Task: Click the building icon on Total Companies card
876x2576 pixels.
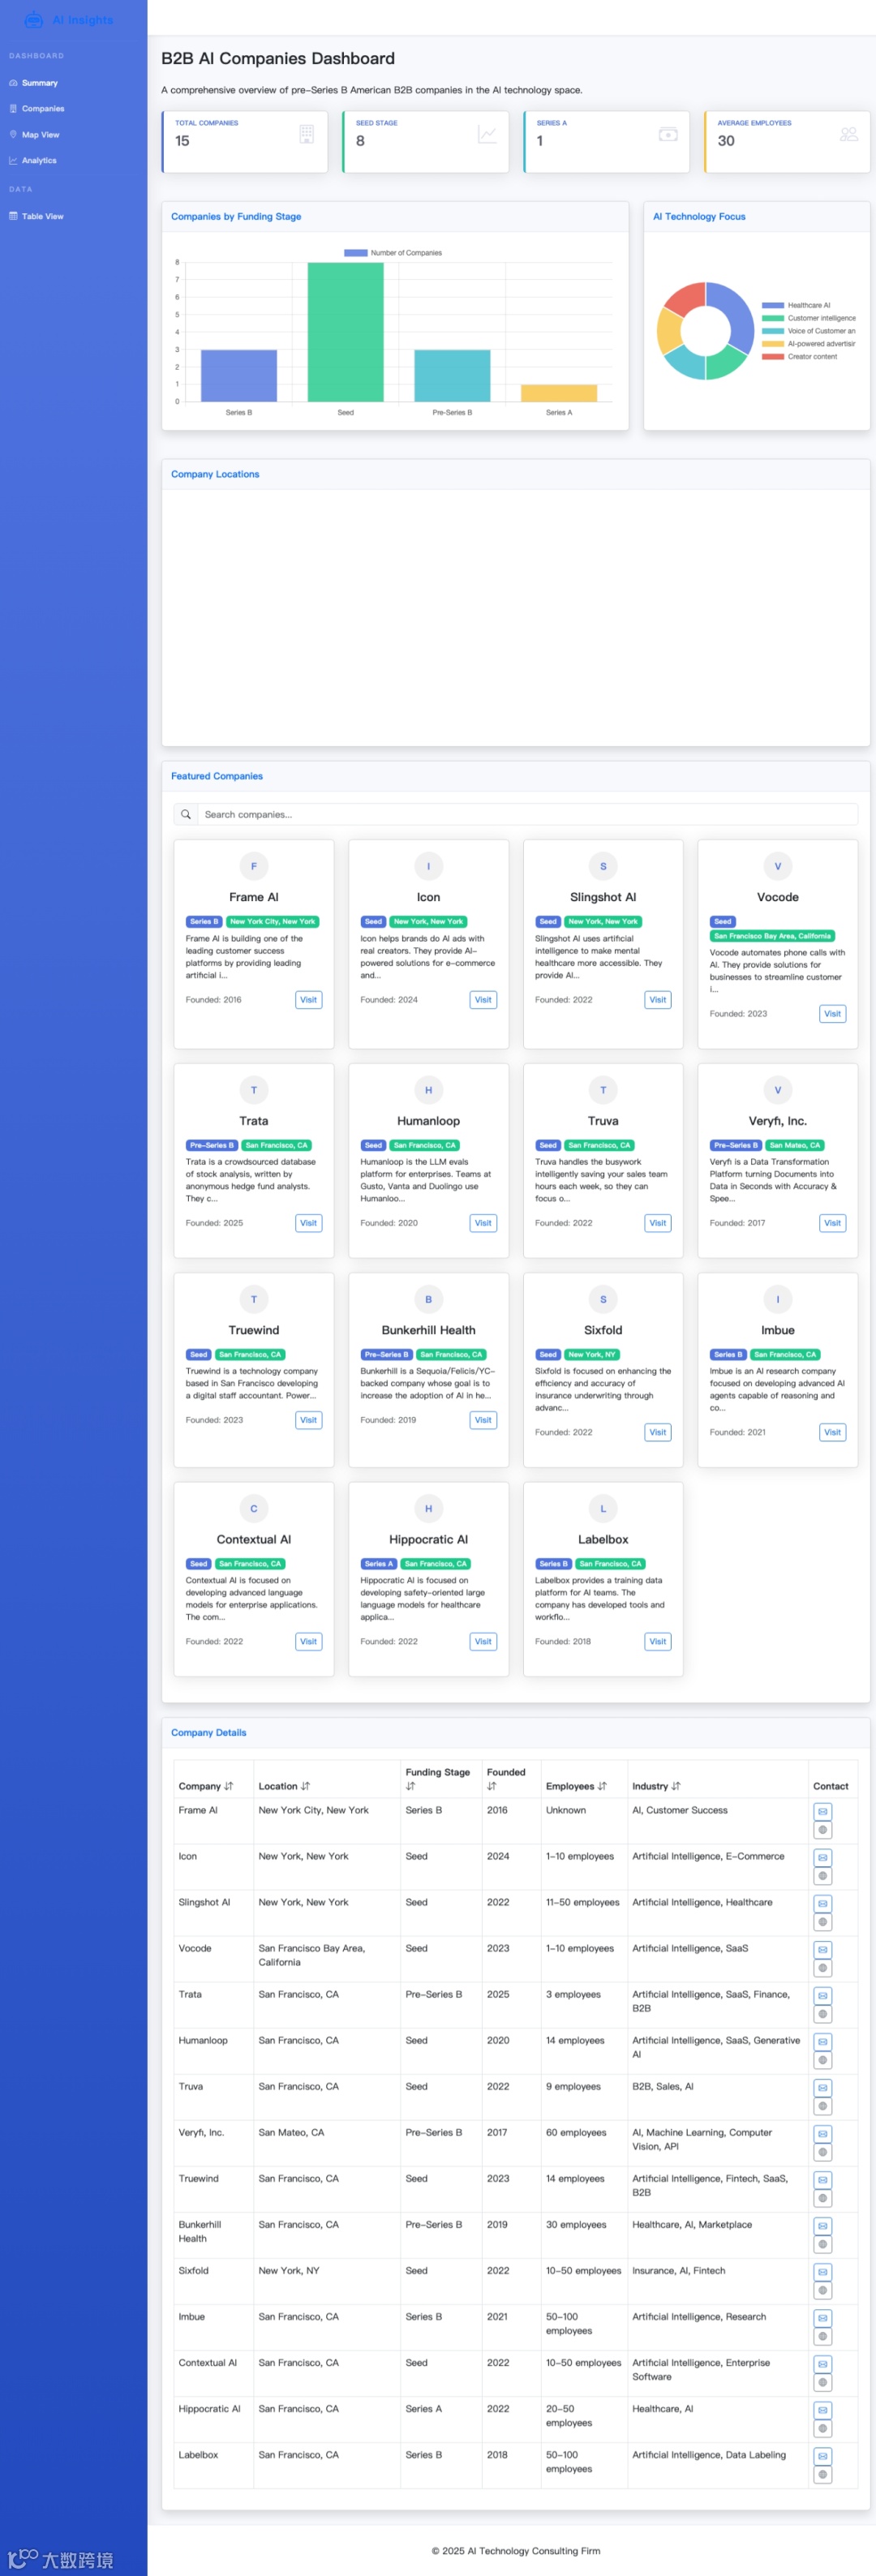Action: 307,134
